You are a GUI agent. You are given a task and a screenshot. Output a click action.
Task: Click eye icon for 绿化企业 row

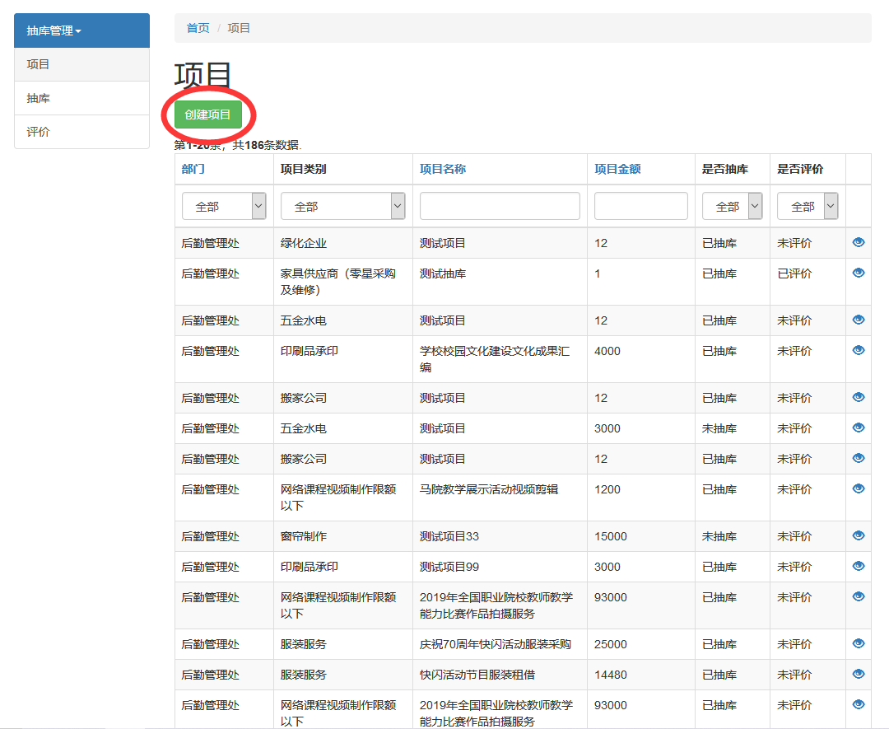coord(859,242)
